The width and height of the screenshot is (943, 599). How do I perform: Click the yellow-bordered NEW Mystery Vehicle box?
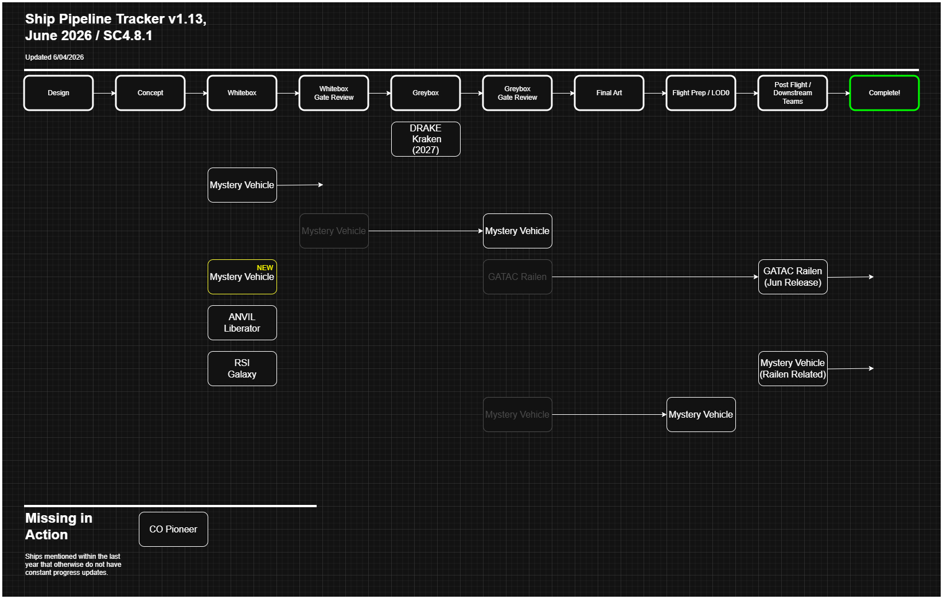pos(242,277)
